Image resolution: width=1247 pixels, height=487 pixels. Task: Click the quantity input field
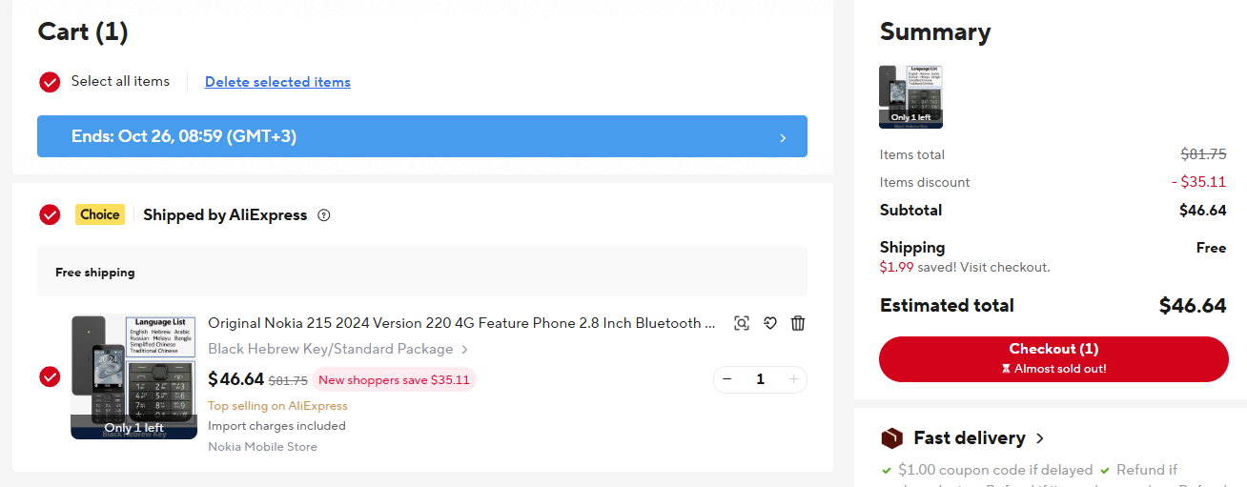tap(760, 379)
